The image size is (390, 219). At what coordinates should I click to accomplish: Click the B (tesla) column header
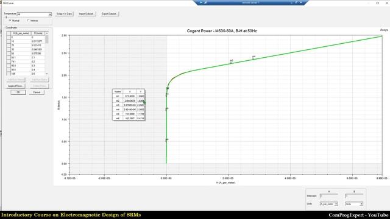[x=38, y=33]
